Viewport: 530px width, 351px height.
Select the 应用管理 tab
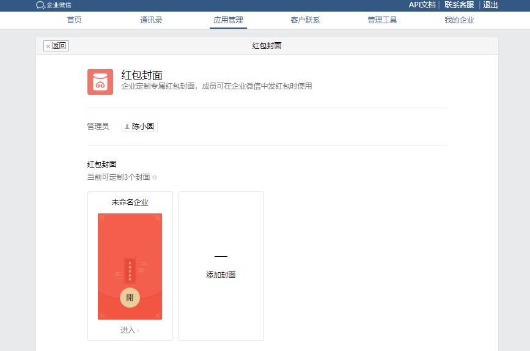click(228, 20)
